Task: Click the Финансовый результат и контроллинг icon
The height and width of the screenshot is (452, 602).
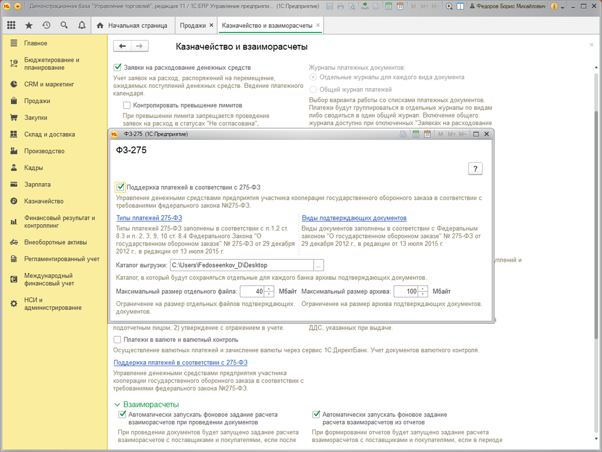Action: 14,222
